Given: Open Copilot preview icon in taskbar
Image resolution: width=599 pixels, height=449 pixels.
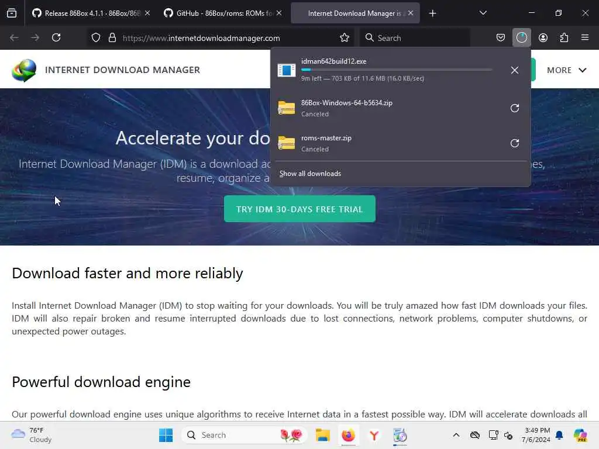Looking at the screenshot, I should (x=580, y=435).
